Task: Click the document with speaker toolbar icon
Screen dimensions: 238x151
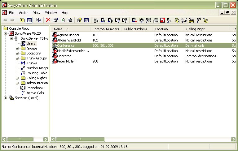Action: click(177, 20)
